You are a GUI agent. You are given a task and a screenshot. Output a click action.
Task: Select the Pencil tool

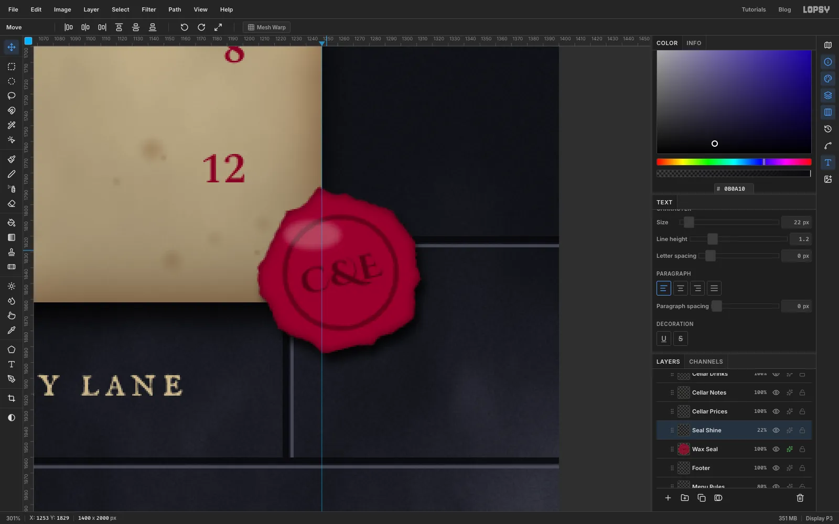point(12,174)
